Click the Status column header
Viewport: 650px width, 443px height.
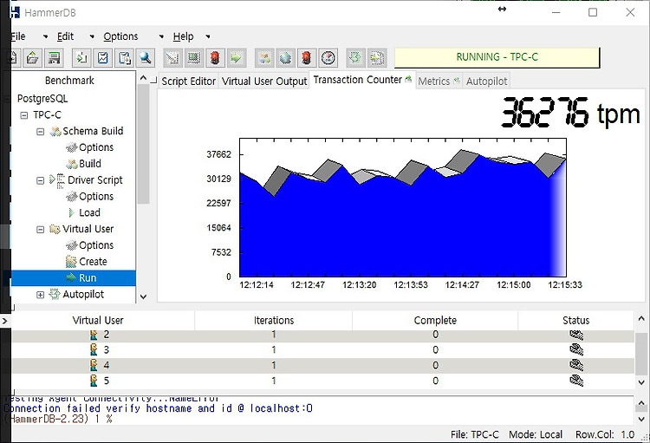coord(576,320)
